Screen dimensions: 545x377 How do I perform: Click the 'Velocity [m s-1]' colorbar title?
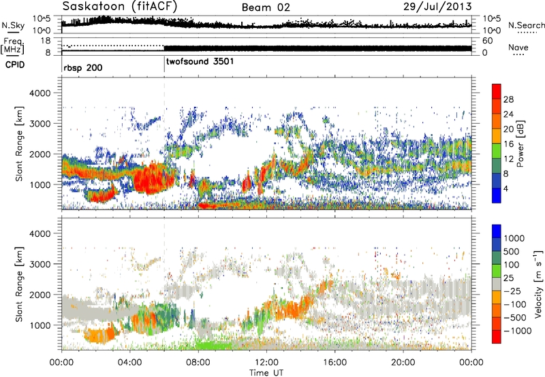(538, 284)
